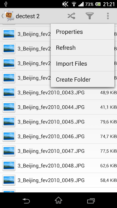Open 3_Beijing_fev2010_0047.JPG entry
Image resolution: width=117 pixels, height=208 pixels.
pyautogui.click(x=58, y=151)
